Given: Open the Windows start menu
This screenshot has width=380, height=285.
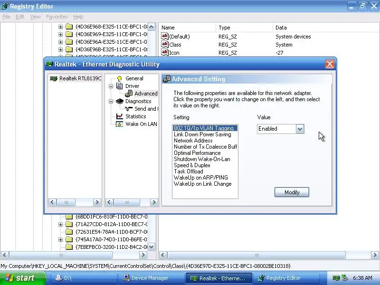Looking at the screenshot, I should [22, 278].
